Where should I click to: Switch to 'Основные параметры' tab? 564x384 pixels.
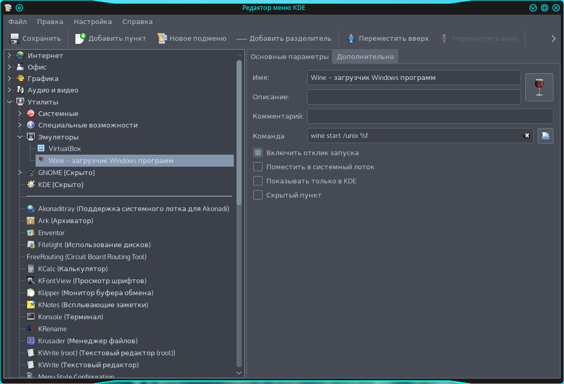(289, 57)
